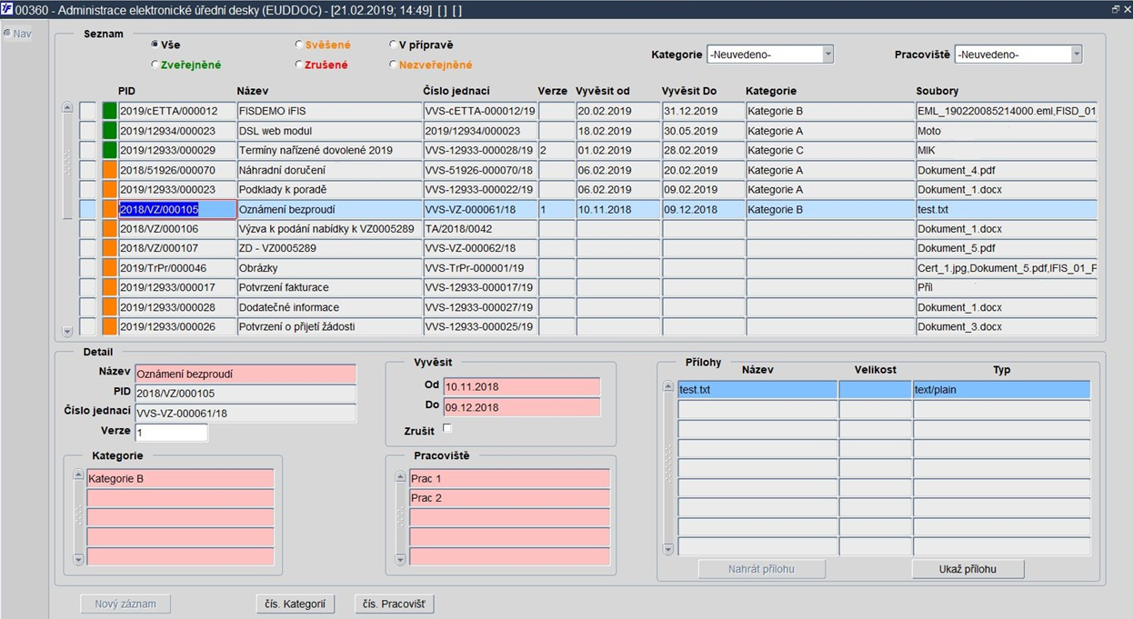Viewport: 1133px width, 619px height.
Task: Choose the V přípravě radio option
Action: tap(393, 45)
